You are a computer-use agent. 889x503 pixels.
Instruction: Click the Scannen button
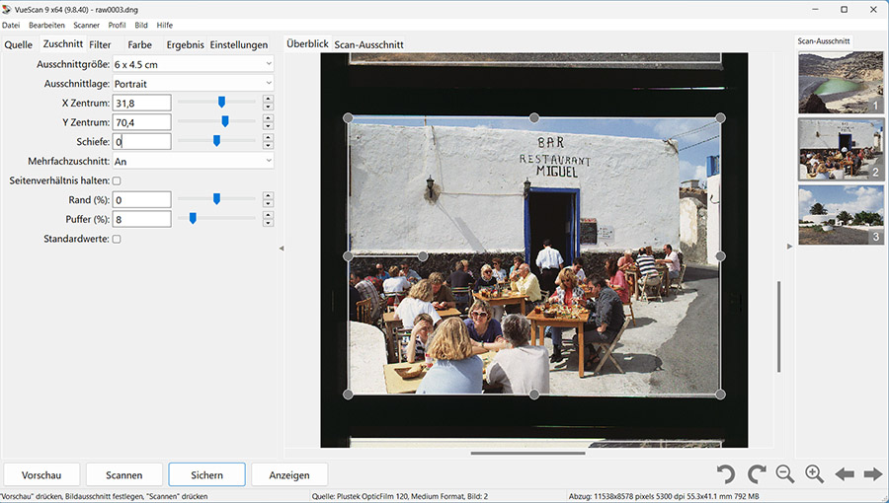[x=123, y=474]
